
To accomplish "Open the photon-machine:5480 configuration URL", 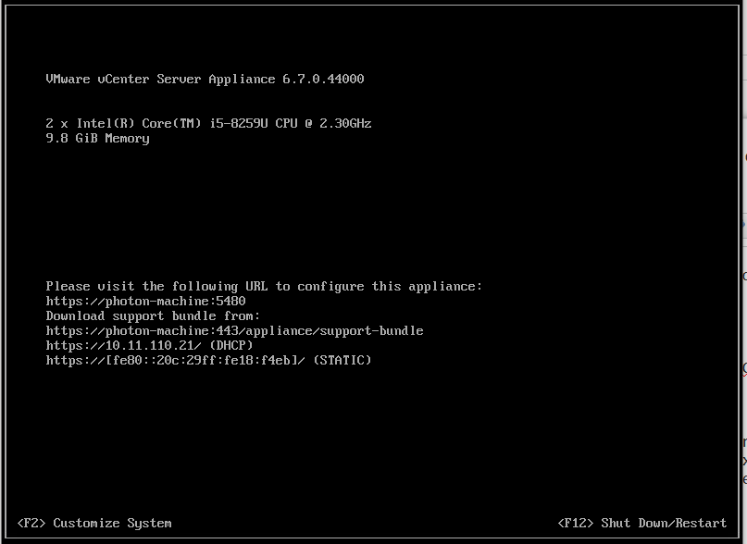I will [145, 301].
